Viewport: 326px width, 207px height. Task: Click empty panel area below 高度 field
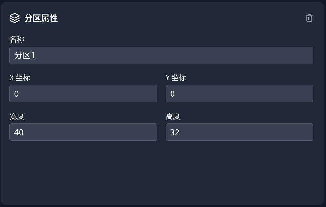(x=239, y=171)
